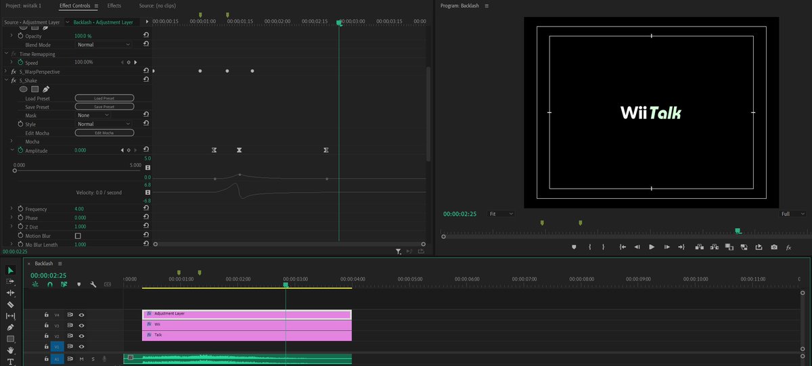Reset the Frequency parameter
The height and width of the screenshot is (366, 812).
coord(146,208)
